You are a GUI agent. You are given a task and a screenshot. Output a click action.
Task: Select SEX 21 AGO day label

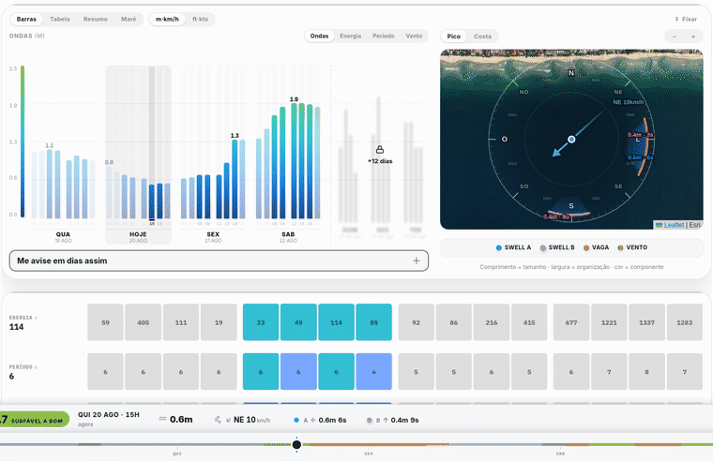(x=213, y=237)
